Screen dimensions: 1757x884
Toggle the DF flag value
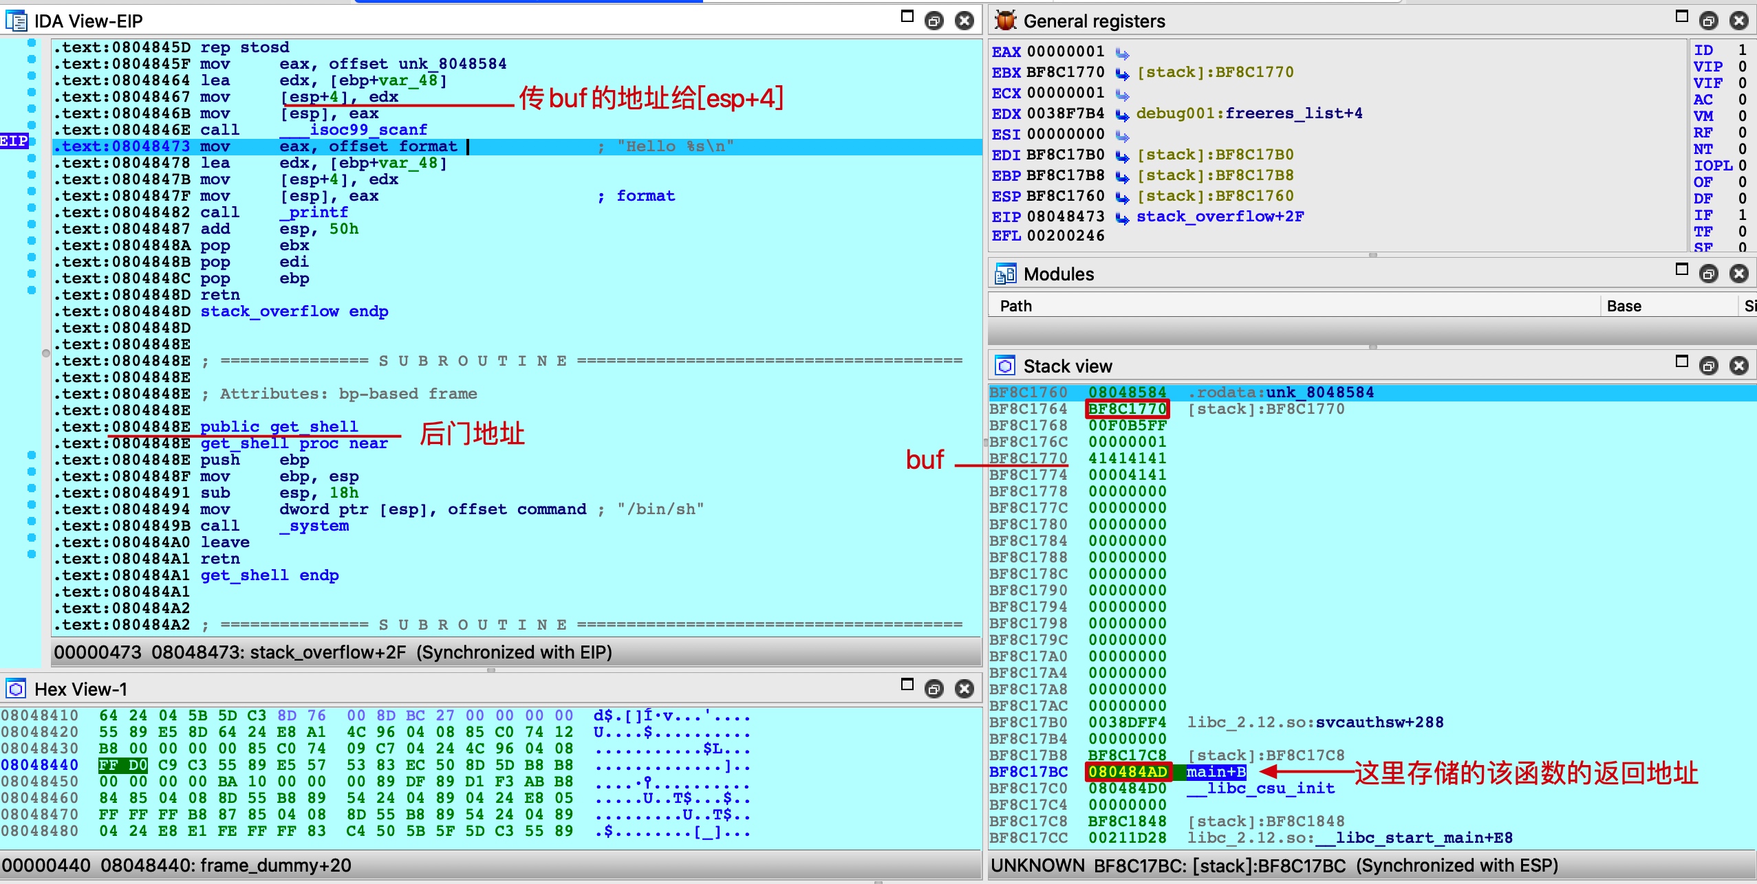pos(1743,199)
